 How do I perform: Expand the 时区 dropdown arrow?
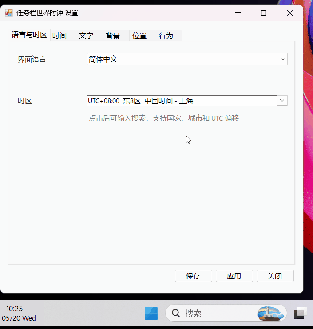coord(282,101)
